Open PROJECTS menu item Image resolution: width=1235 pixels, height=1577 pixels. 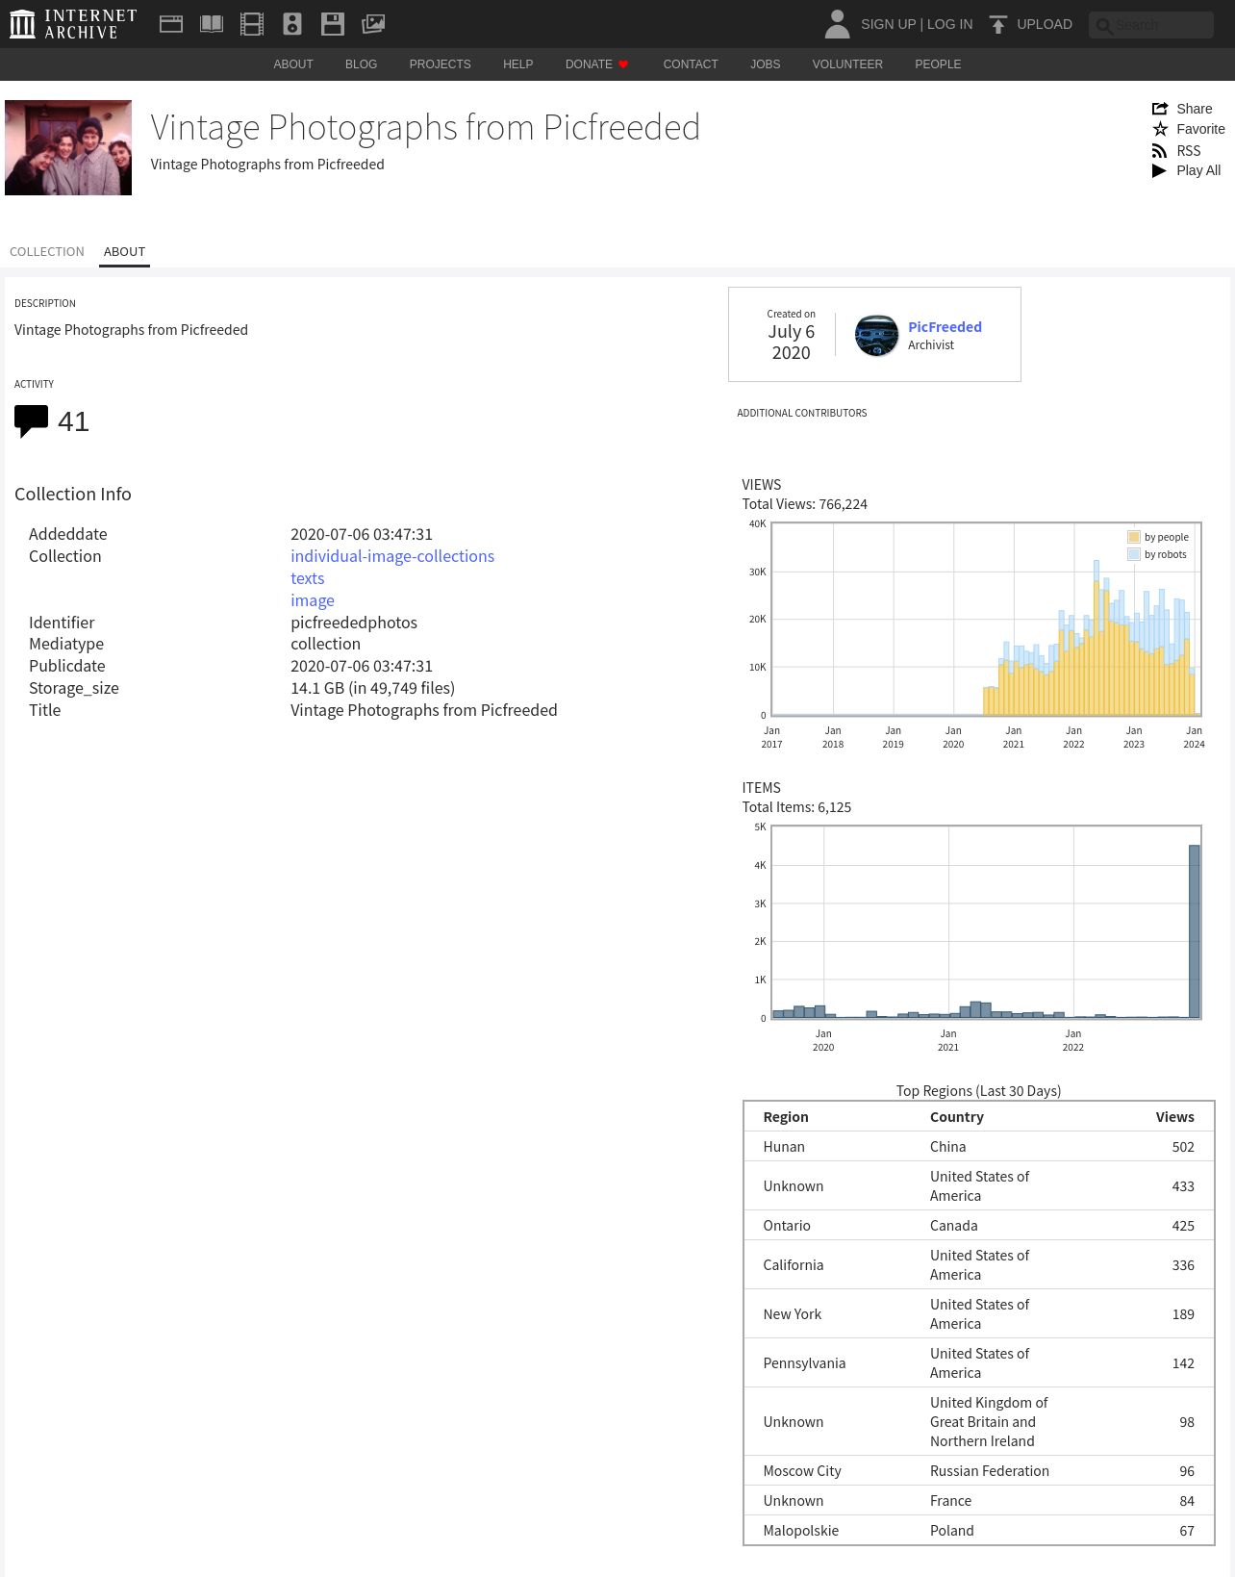click(x=441, y=64)
